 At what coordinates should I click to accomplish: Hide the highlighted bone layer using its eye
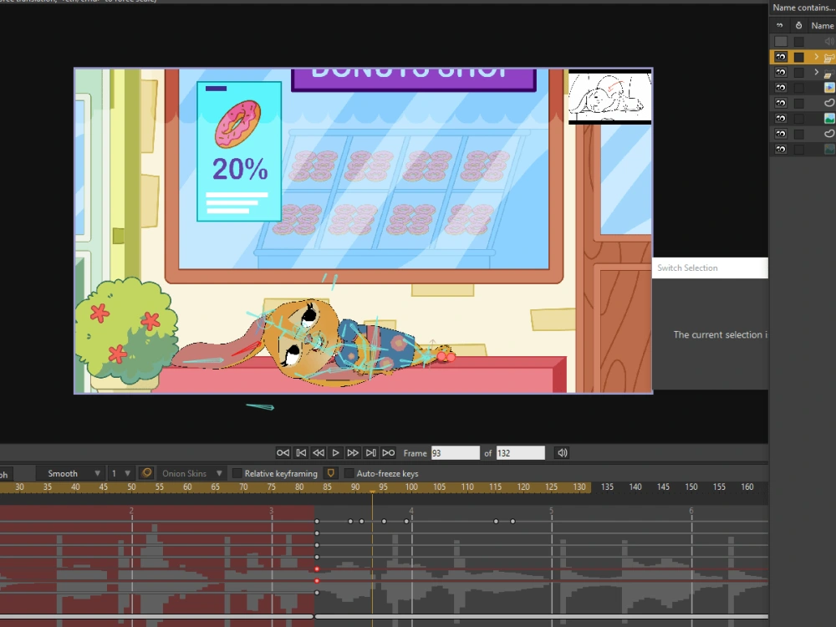pyautogui.click(x=781, y=57)
